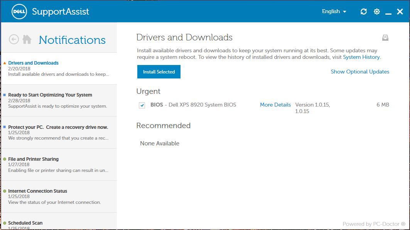Image resolution: width=410 pixels, height=230 pixels.
Task: Click the Install Selected button
Action: tap(159, 72)
